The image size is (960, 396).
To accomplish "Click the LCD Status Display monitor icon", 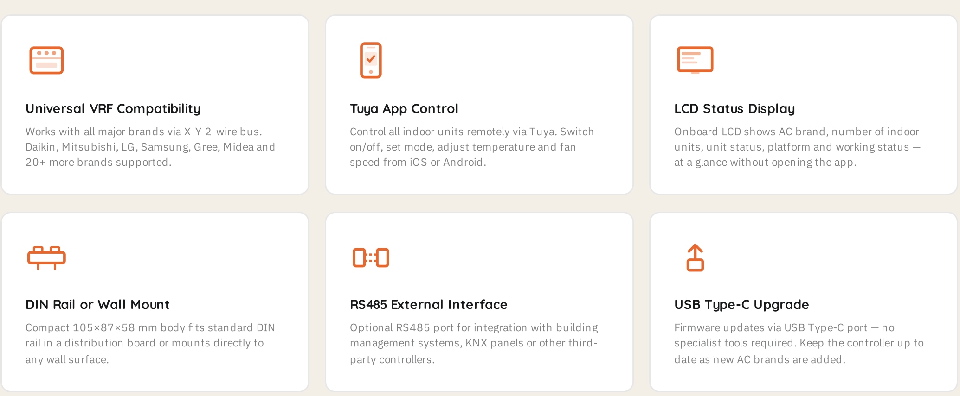I will click(695, 60).
